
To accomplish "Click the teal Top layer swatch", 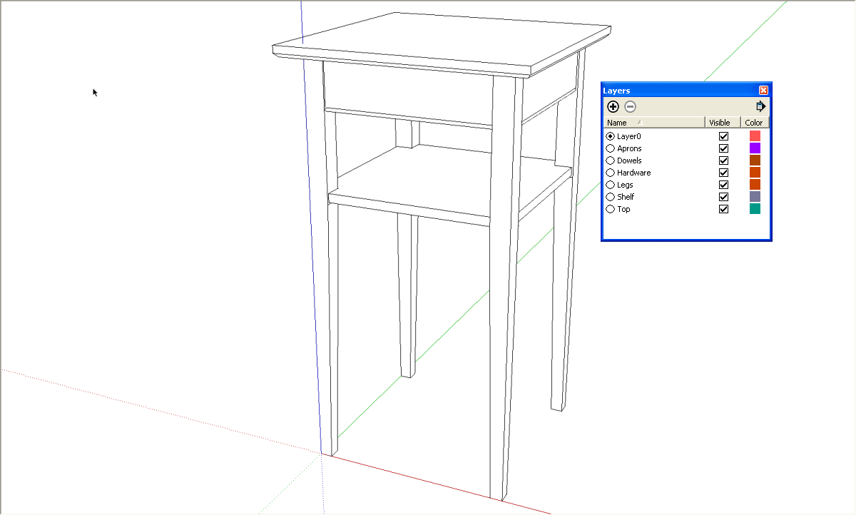I will tap(755, 208).
